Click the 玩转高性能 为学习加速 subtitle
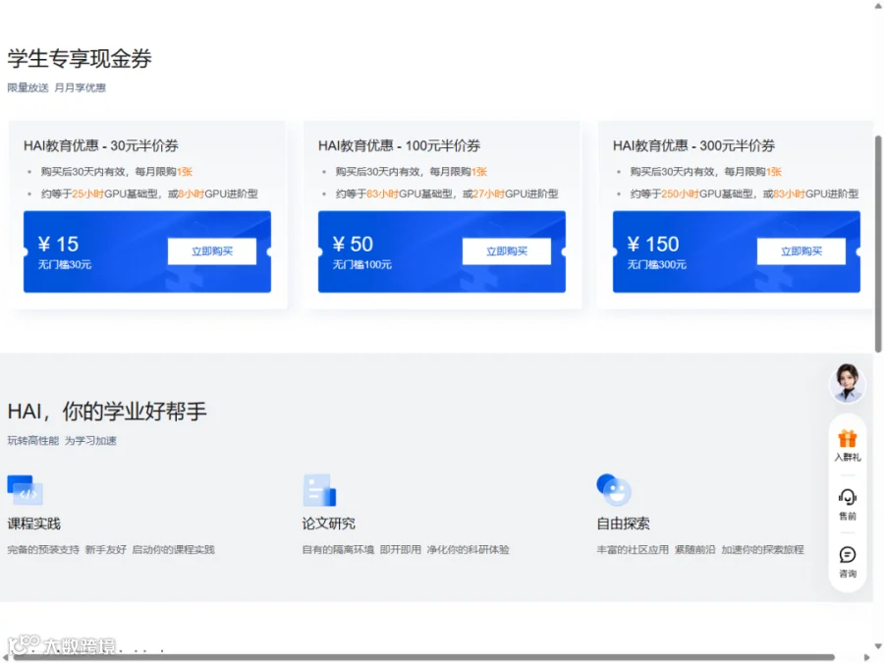Viewport: 884px width, 663px height. pos(62,441)
